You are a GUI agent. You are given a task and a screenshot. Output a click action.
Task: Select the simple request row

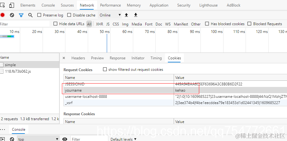pos(30,65)
